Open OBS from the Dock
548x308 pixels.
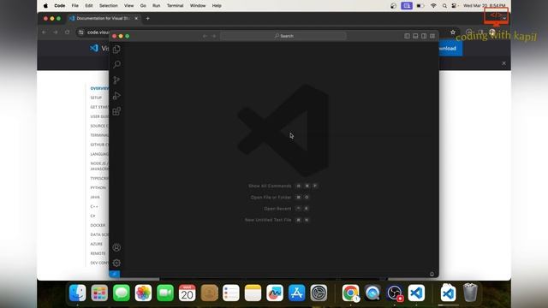click(394, 293)
